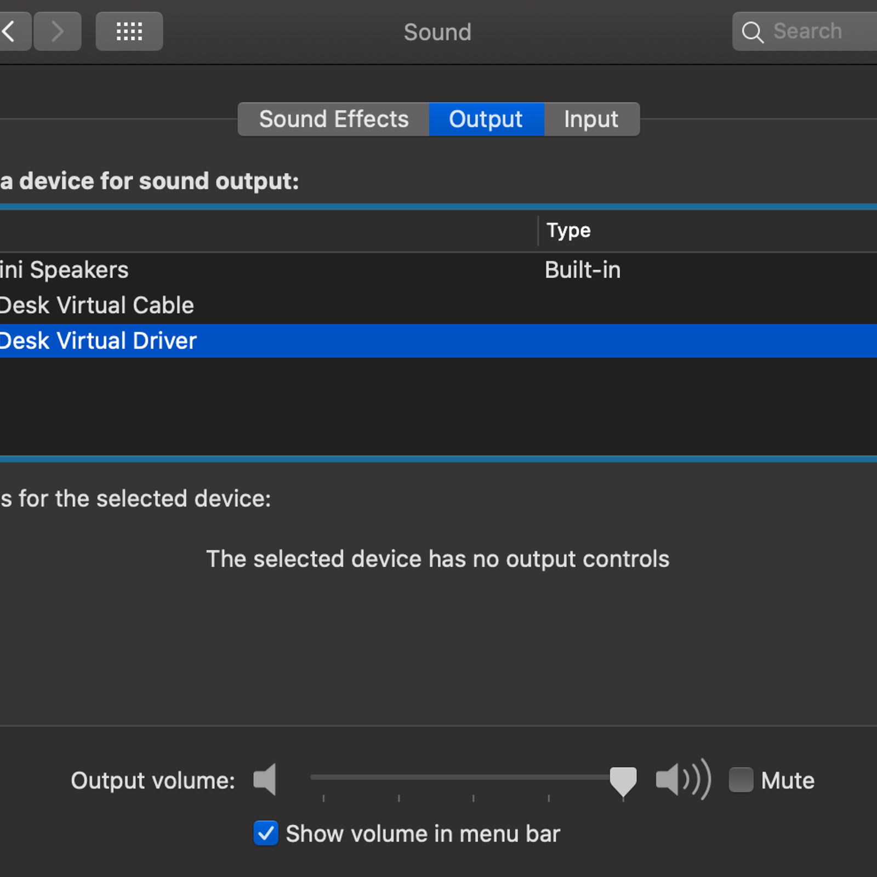The image size is (877, 877).
Task: Click the forward navigation arrow
Action: click(58, 32)
